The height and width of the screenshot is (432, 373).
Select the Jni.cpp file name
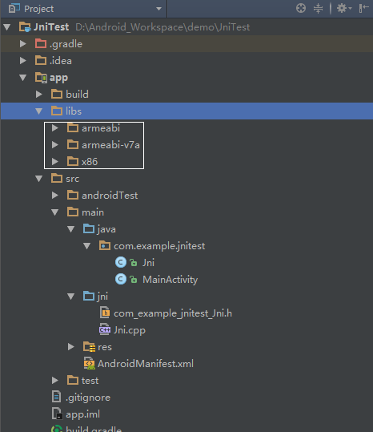point(130,330)
